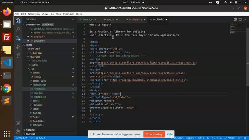Split the editor to the right

pos(240,19)
